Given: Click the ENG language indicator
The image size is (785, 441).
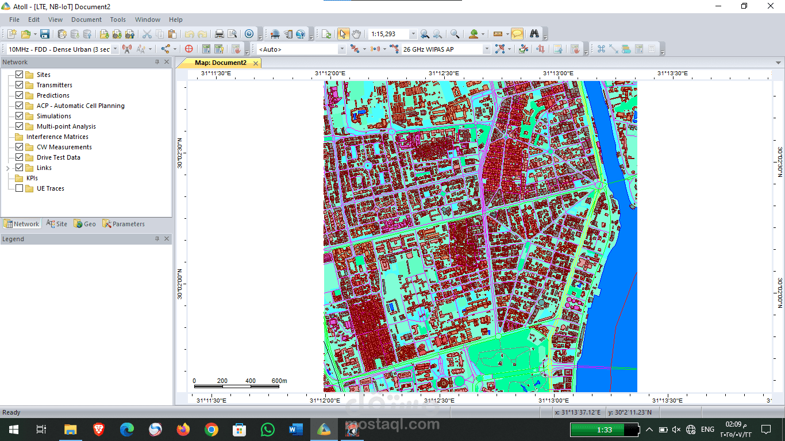Looking at the screenshot, I should tap(708, 429).
